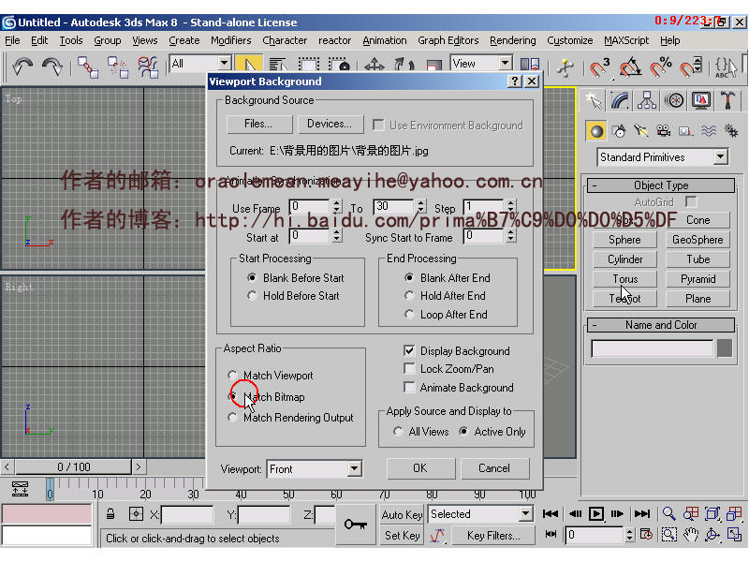Select the Geometry sphere category icon
The height and width of the screenshot is (562, 749).
(596, 131)
